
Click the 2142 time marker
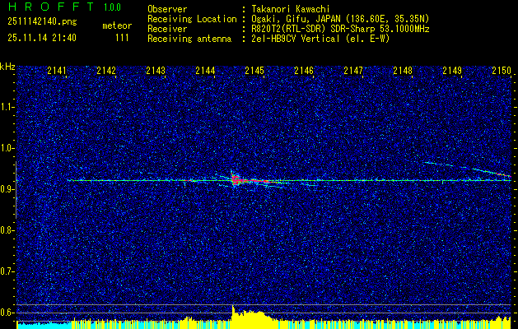click(x=106, y=71)
